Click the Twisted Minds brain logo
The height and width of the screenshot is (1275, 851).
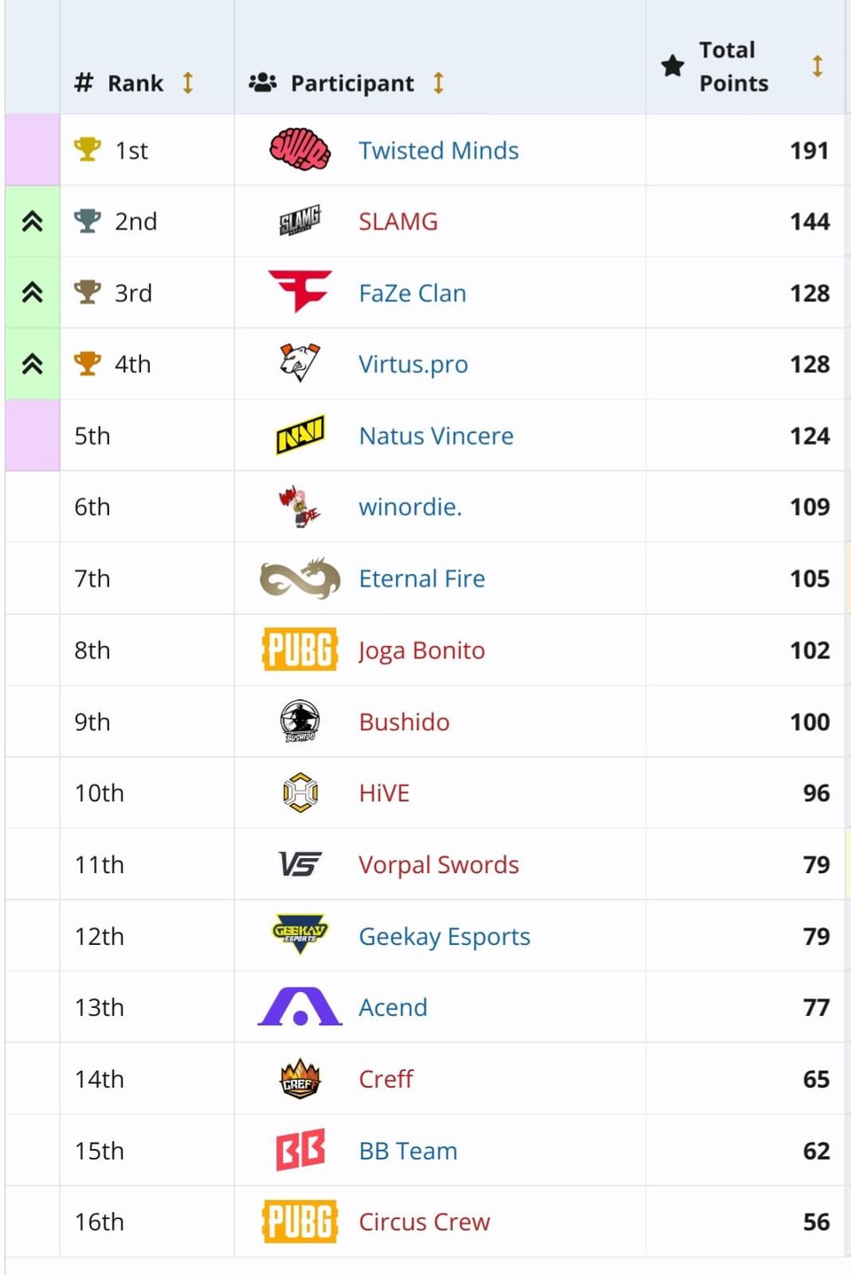tap(300, 150)
